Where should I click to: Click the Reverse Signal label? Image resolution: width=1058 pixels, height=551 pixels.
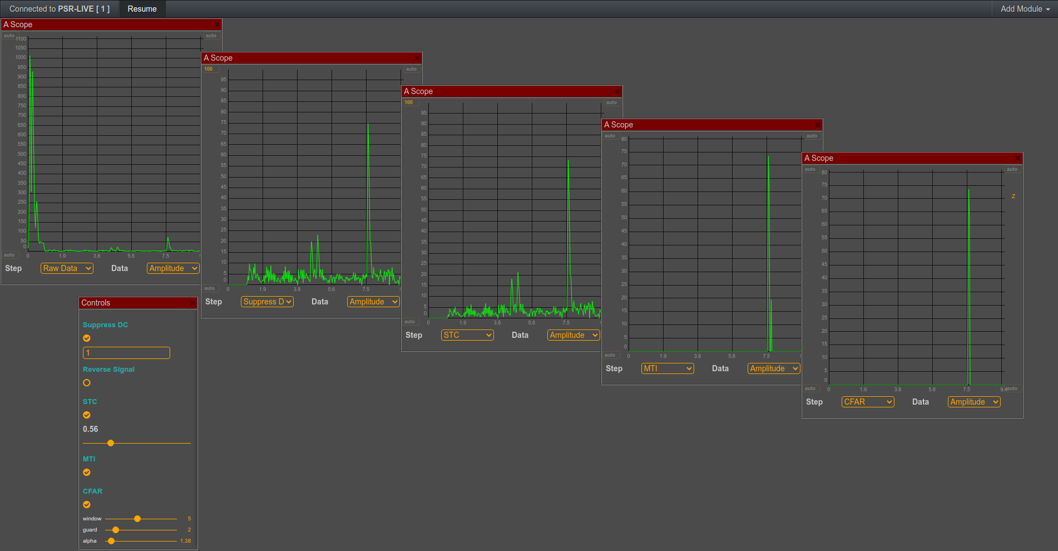[x=108, y=370]
